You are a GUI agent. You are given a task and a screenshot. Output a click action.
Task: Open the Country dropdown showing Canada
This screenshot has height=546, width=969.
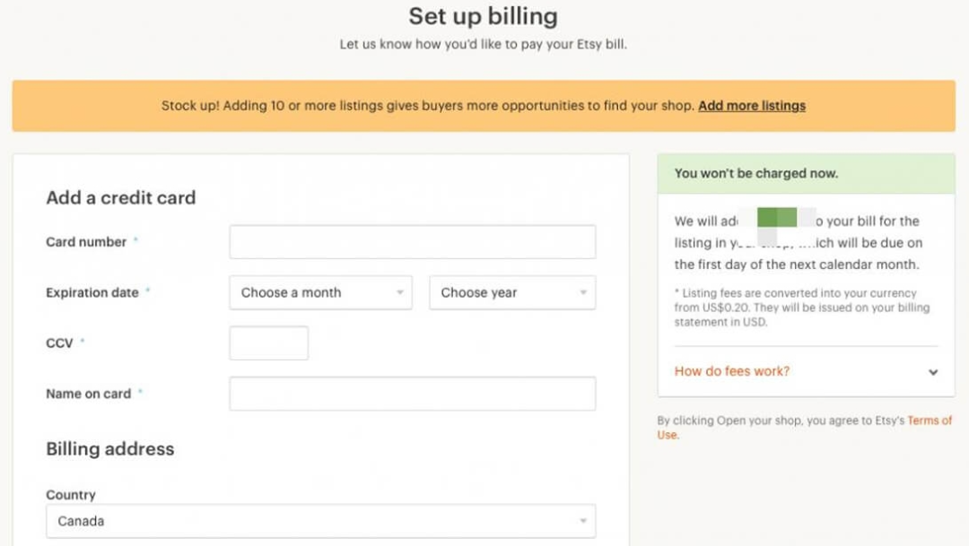click(x=320, y=521)
